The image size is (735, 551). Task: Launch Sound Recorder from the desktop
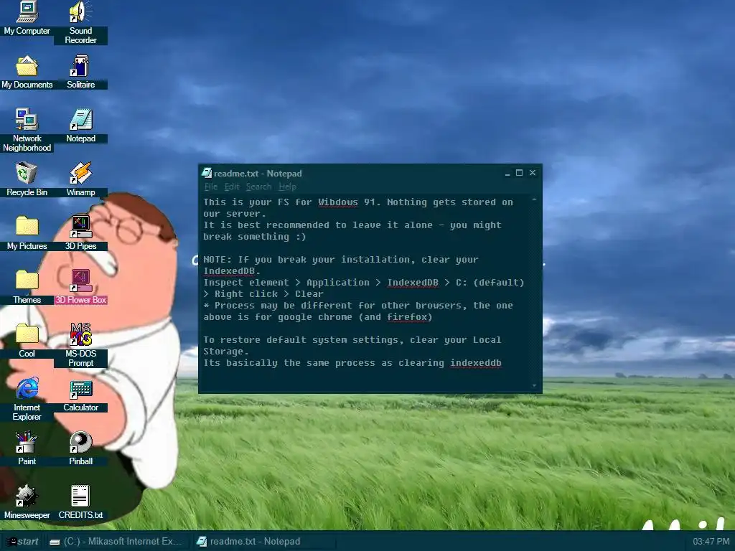80,22
